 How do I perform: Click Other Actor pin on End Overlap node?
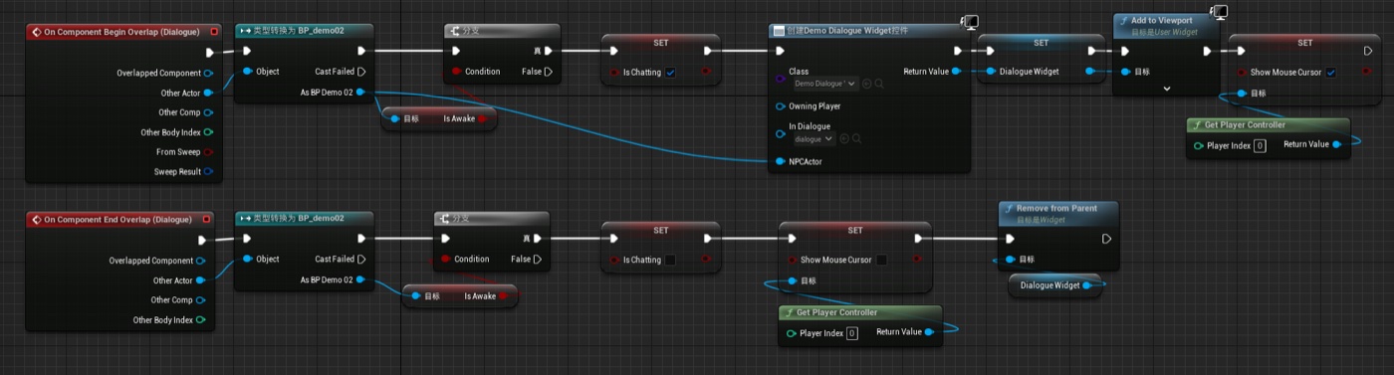(x=201, y=281)
